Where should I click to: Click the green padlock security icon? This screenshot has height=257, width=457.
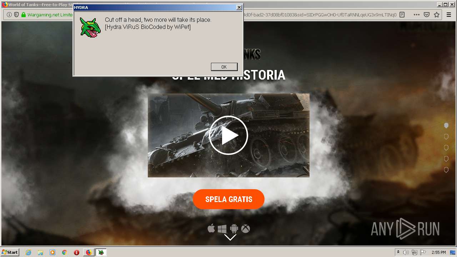pos(24,15)
